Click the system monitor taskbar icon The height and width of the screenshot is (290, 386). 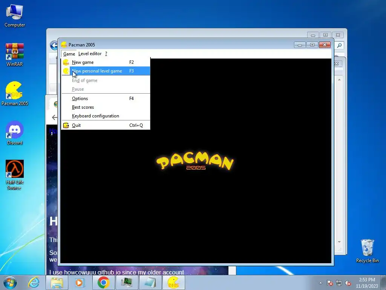[127, 282]
